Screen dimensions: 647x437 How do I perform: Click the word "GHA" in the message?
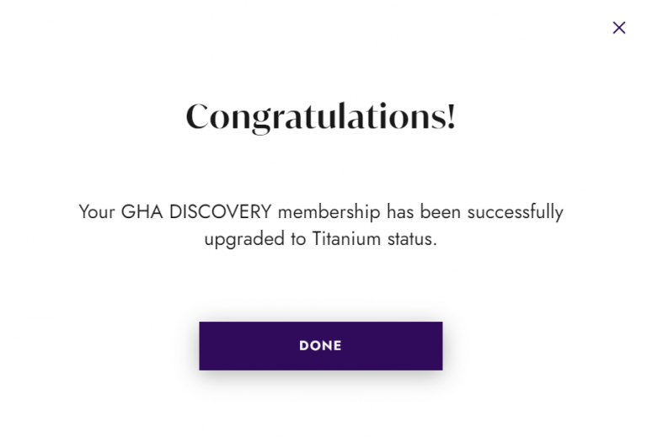(142, 211)
